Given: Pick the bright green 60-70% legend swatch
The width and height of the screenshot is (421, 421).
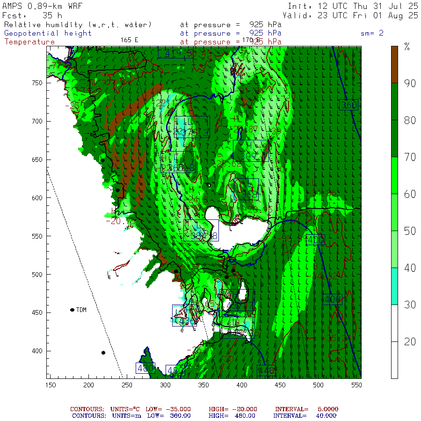Looking at the screenshot, I should click(x=394, y=175).
